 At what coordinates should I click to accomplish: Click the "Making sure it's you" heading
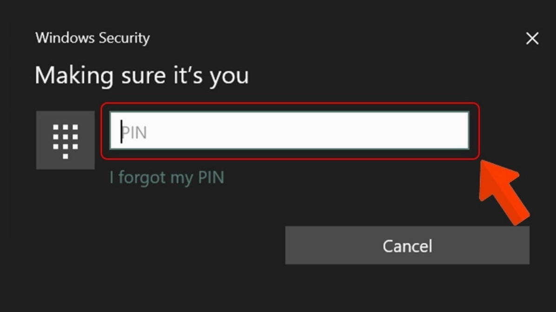click(142, 75)
